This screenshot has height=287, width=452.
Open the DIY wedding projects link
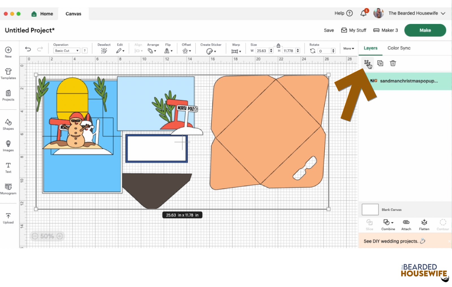(394, 241)
